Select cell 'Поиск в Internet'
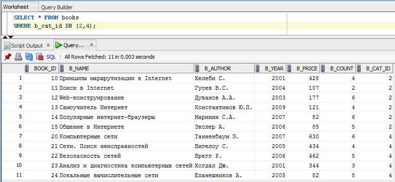Screen dimensions: 395x182 point(127,88)
